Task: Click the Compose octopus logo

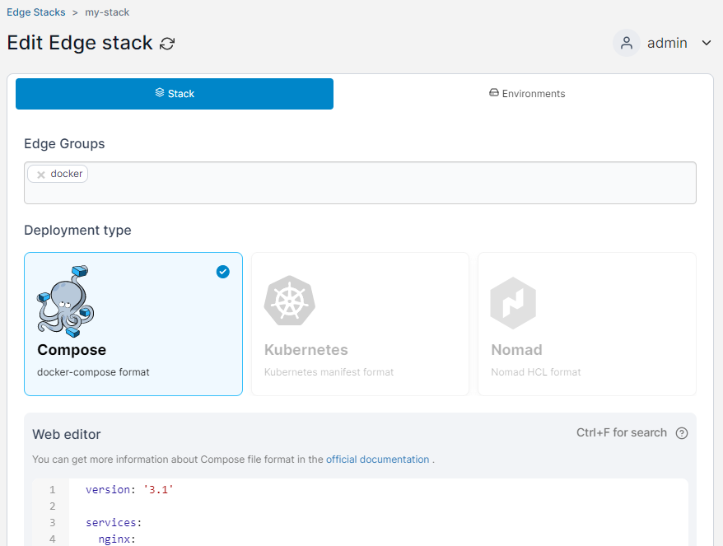Action: pos(66,301)
